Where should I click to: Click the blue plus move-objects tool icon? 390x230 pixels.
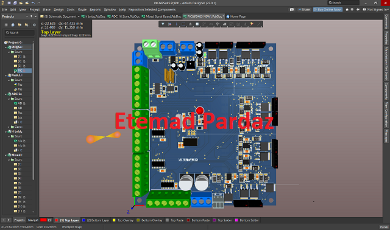(176, 24)
